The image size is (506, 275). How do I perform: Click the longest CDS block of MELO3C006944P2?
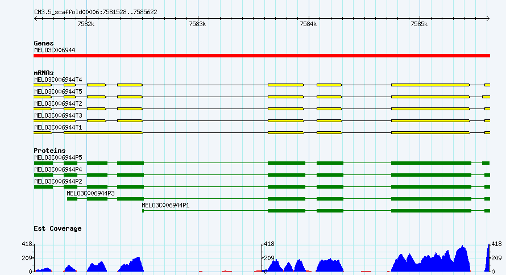[x=431, y=187]
